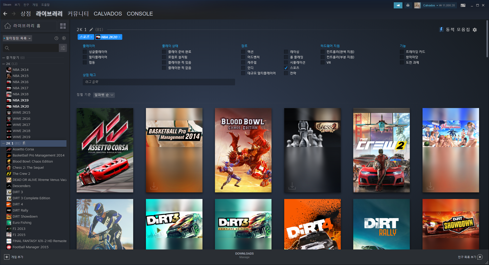Viewport: 489px width, 265px height.
Task: Toggle 로컬로 설치됨 checkbox
Action: pos(164,57)
